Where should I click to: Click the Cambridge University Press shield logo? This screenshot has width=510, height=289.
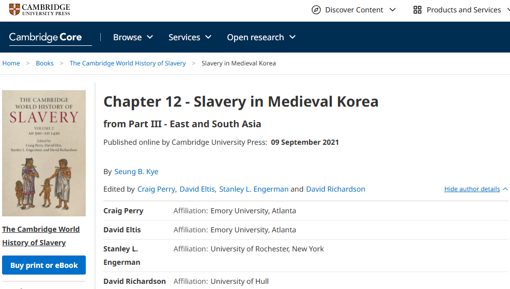[x=14, y=10]
